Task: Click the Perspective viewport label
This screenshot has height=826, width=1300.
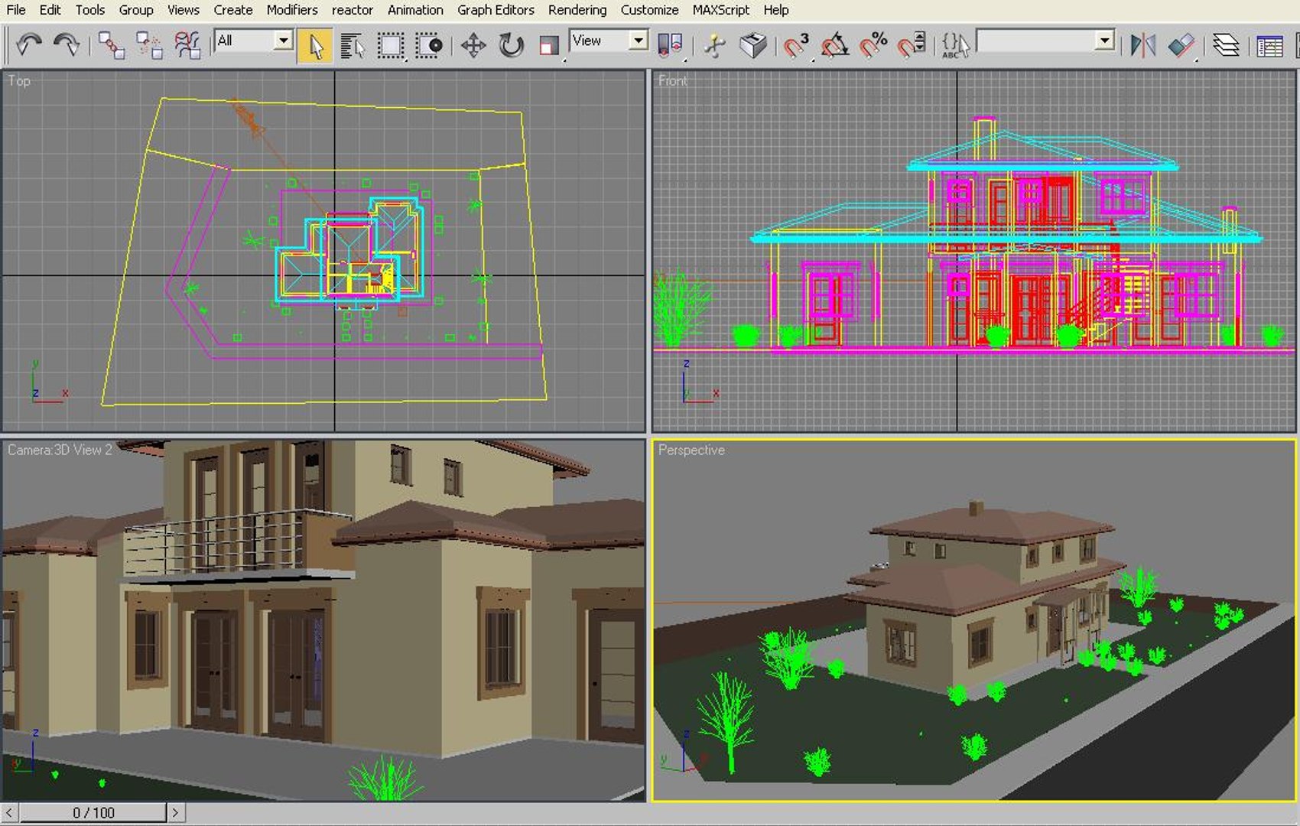Action: [x=691, y=450]
